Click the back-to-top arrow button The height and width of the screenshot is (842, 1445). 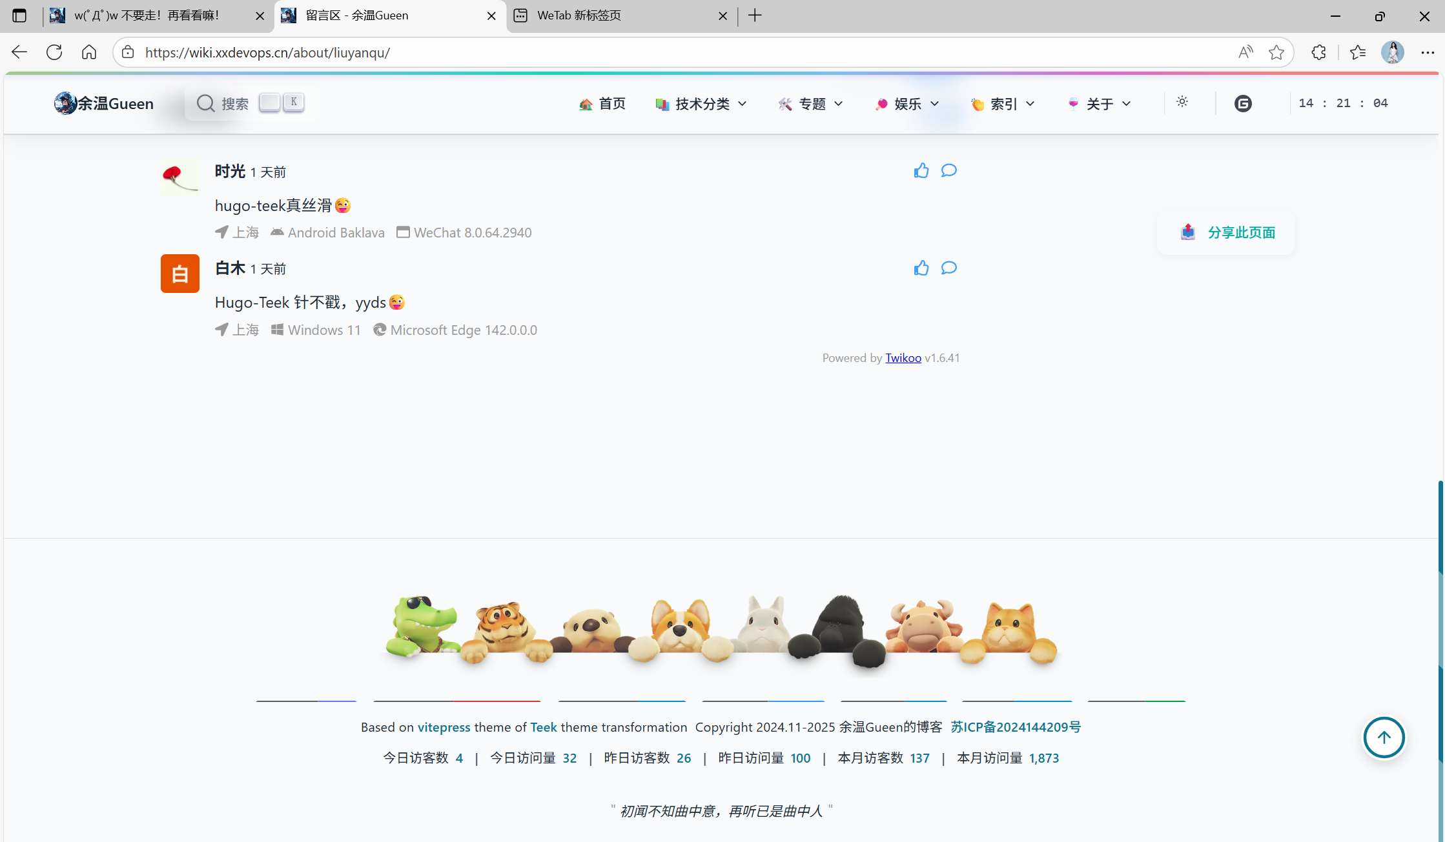point(1384,737)
